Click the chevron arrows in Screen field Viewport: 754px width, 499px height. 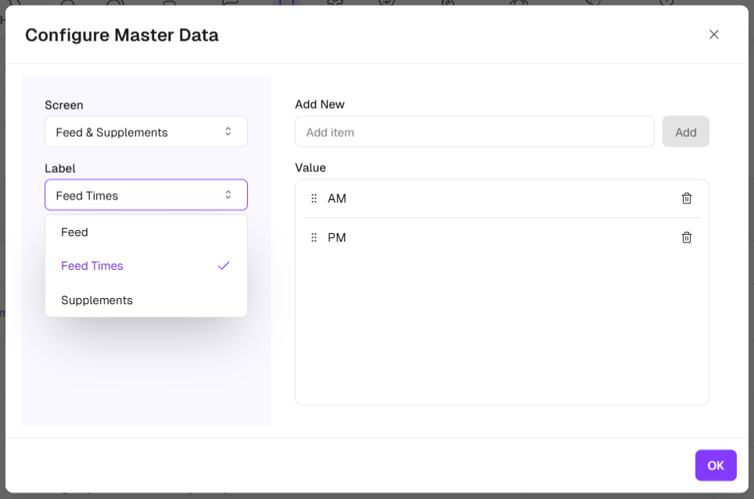pos(228,131)
